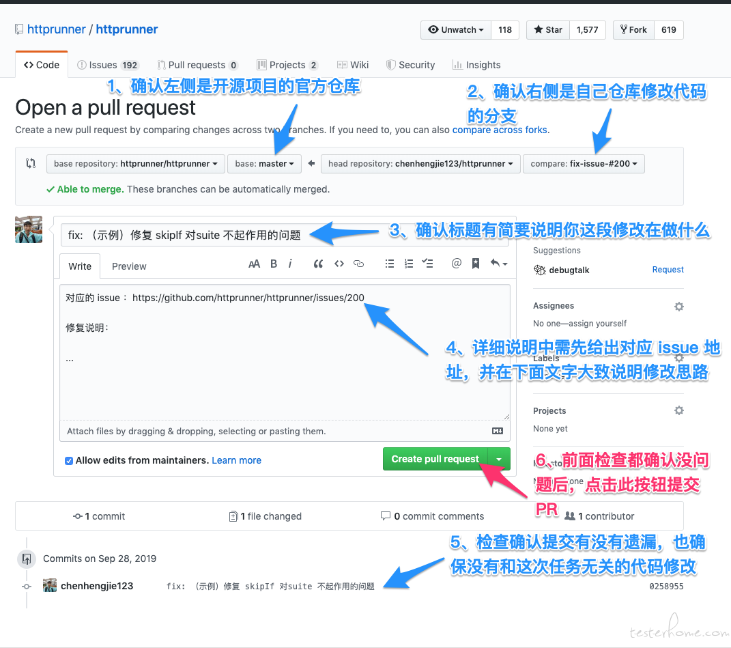The width and height of the screenshot is (731, 648).
Task: Click user avatar beside title field
Action: pos(29,229)
